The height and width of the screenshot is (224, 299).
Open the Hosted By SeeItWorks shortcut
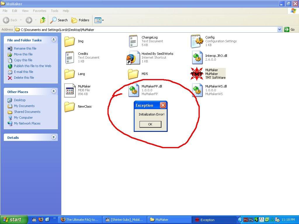133,57
